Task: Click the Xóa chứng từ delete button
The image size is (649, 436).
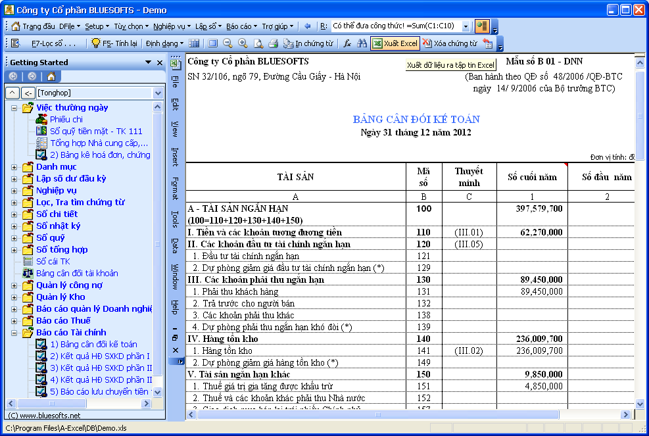Action: [x=450, y=43]
